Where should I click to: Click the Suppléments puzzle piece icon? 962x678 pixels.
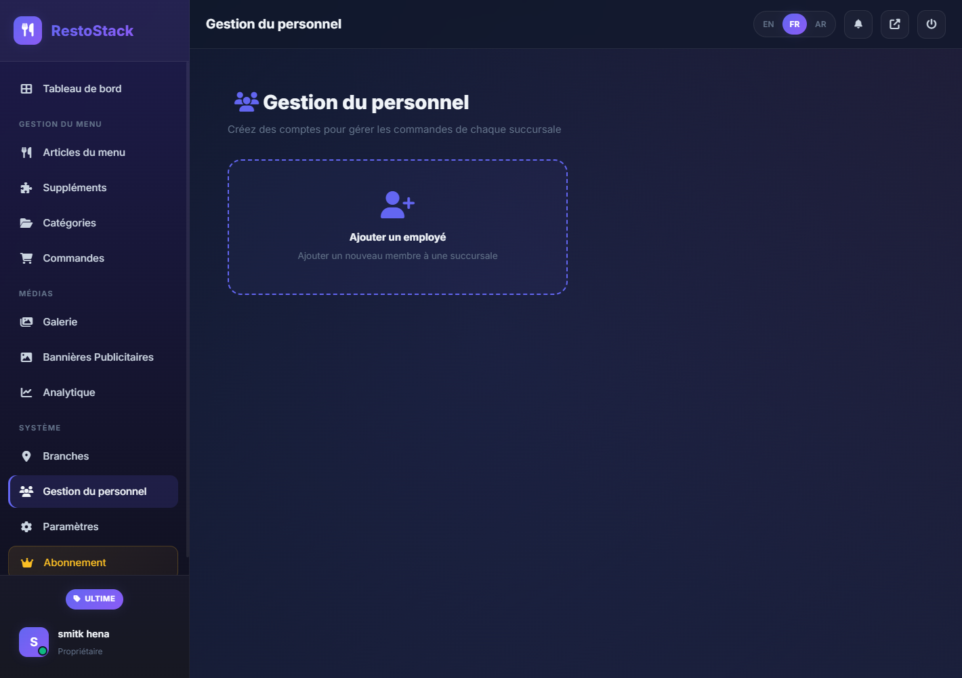pyautogui.click(x=26, y=188)
